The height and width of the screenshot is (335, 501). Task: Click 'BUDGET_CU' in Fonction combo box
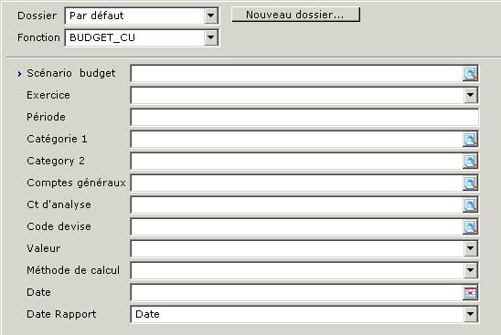point(102,37)
